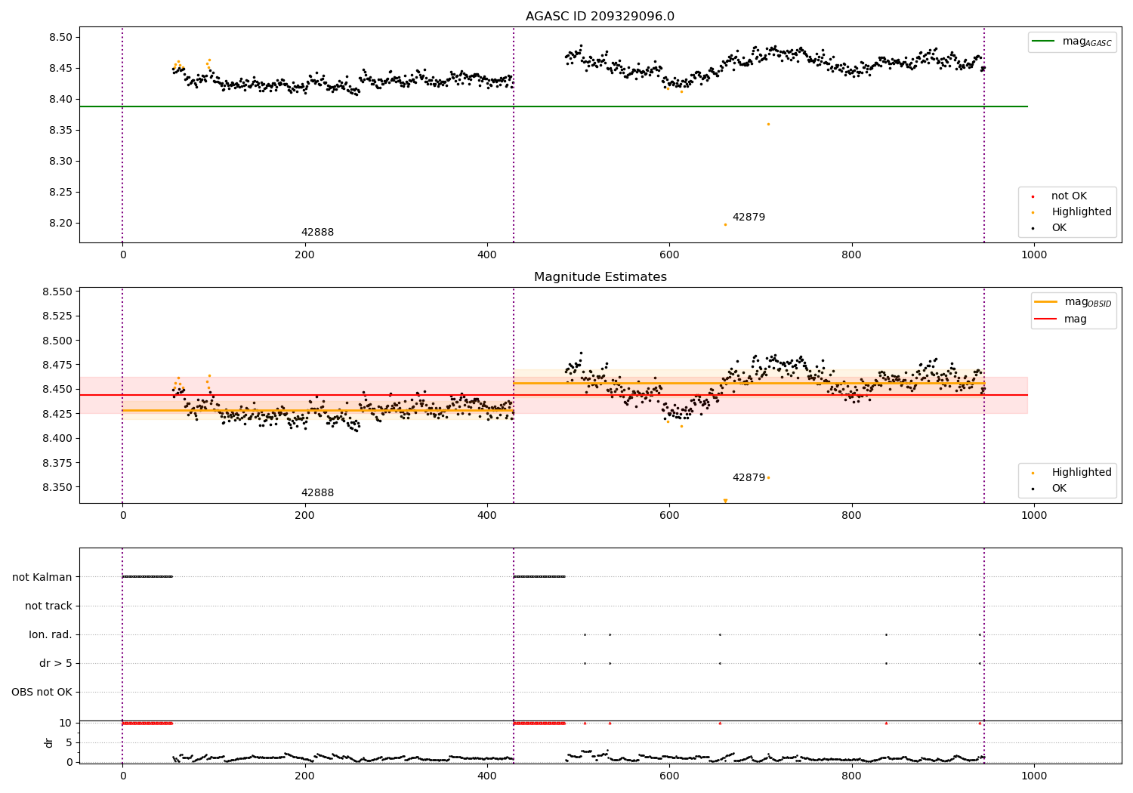Viewport: 1133px width, 793px height.
Task: Click the 'dr > 5' axis label
Action: tap(56, 664)
